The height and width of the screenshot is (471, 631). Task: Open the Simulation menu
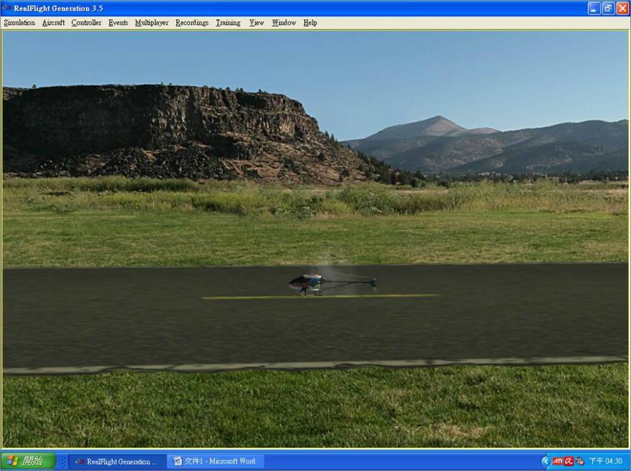pyautogui.click(x=20, y=23)
